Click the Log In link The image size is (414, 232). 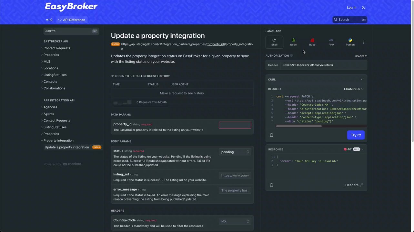click(351, 7)
